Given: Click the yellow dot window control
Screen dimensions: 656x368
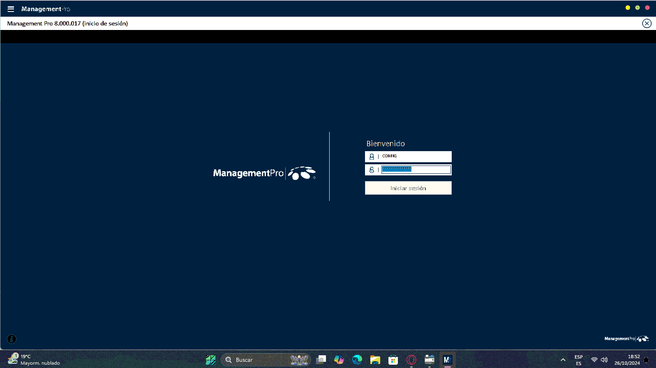Looking at the screenshot, I should (628, 8).
